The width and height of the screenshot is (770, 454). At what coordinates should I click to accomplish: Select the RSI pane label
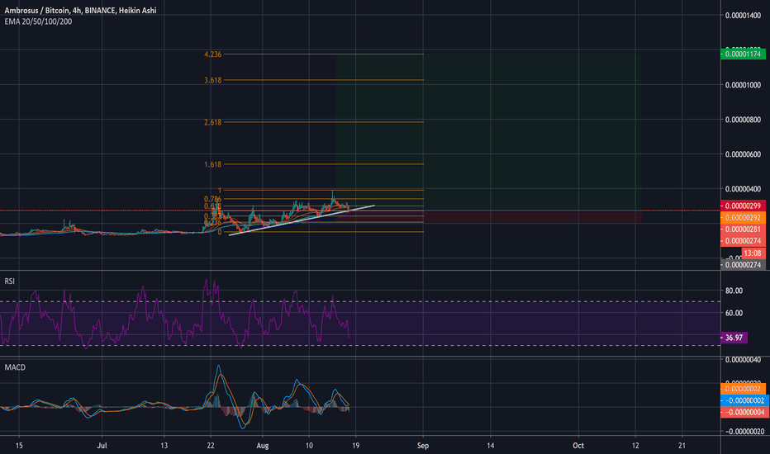click(10, 281)
